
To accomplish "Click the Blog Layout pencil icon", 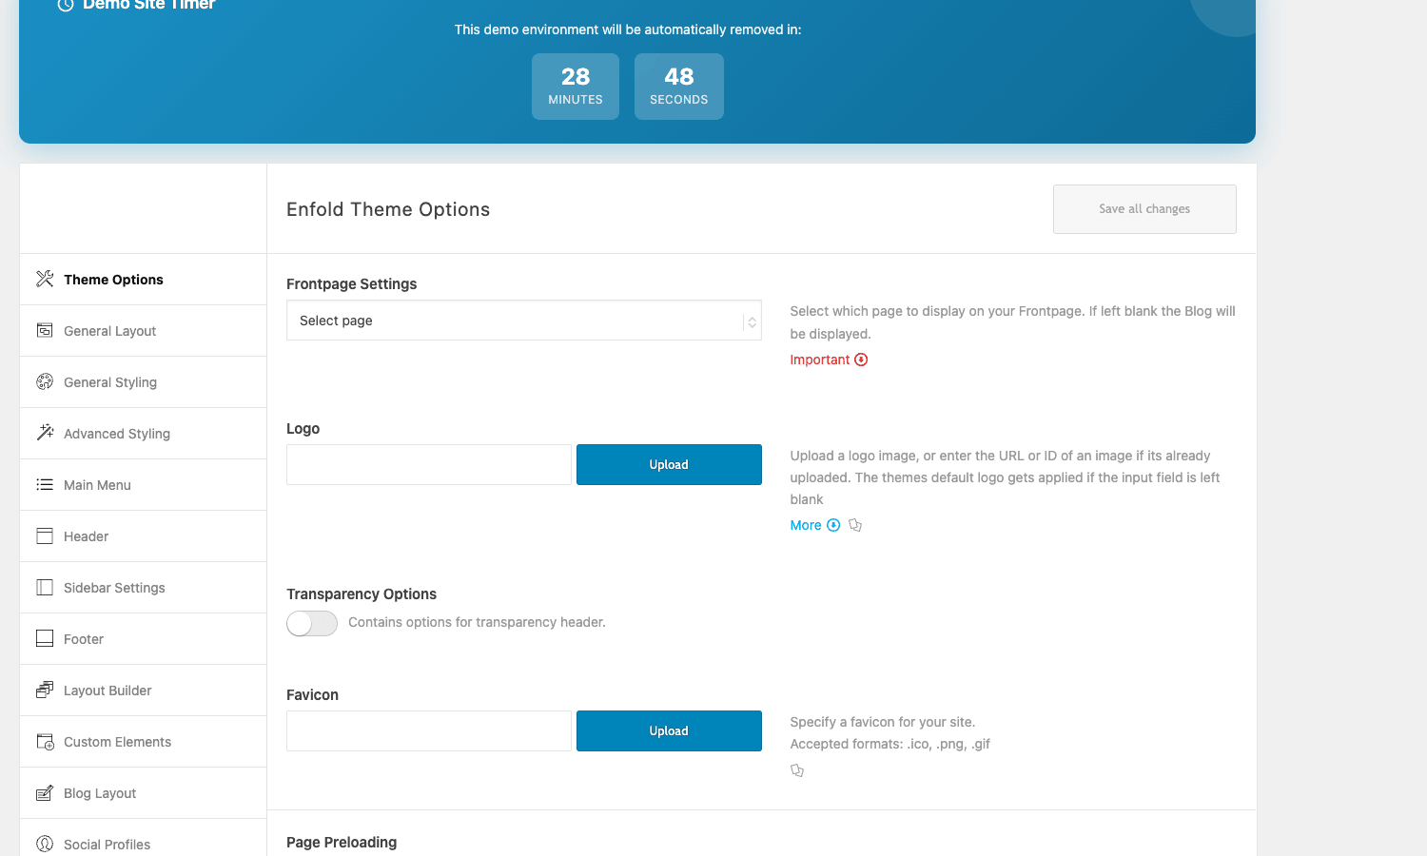I will (45, 792).
